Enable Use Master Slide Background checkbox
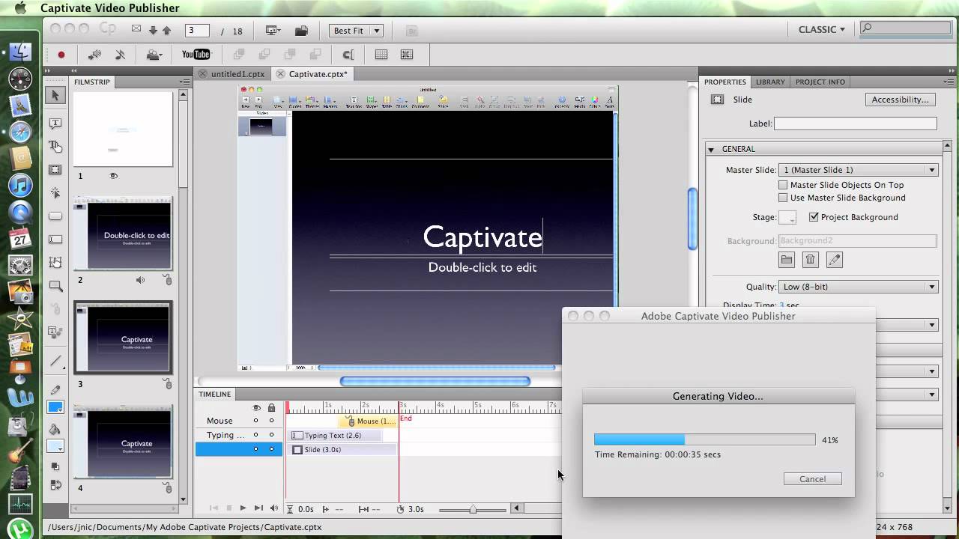Viewport: 959px width, 539px height. pos(783,198)
